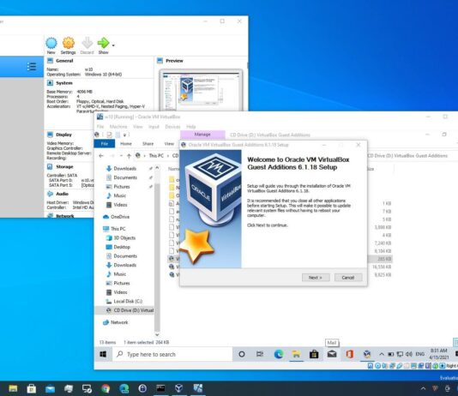458x396 pixels.
Task: Click the Back arrow in File Explorer
Action: [x=101, y=156]
